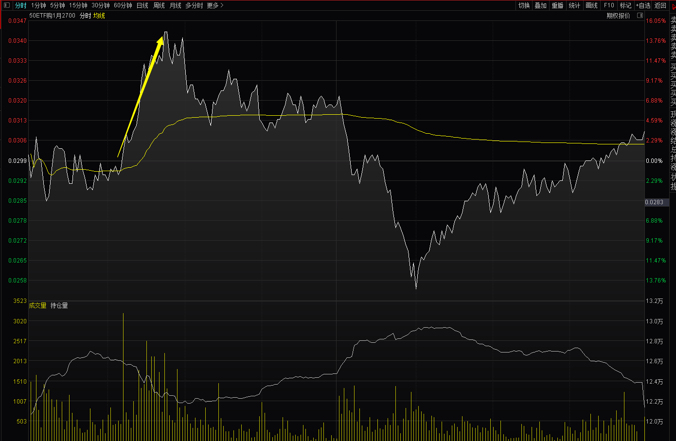Screen dimensions: 676x441
Task: Click the 13.2万 open interest label
Action: [654, 301]
